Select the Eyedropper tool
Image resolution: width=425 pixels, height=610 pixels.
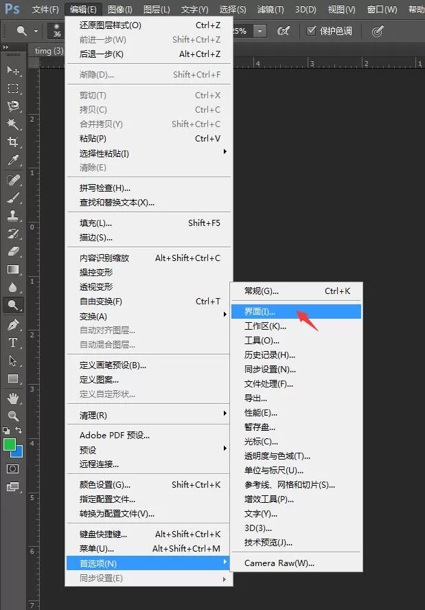click(13, 159)
